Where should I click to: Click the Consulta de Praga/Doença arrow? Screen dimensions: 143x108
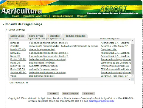point(3,24)
